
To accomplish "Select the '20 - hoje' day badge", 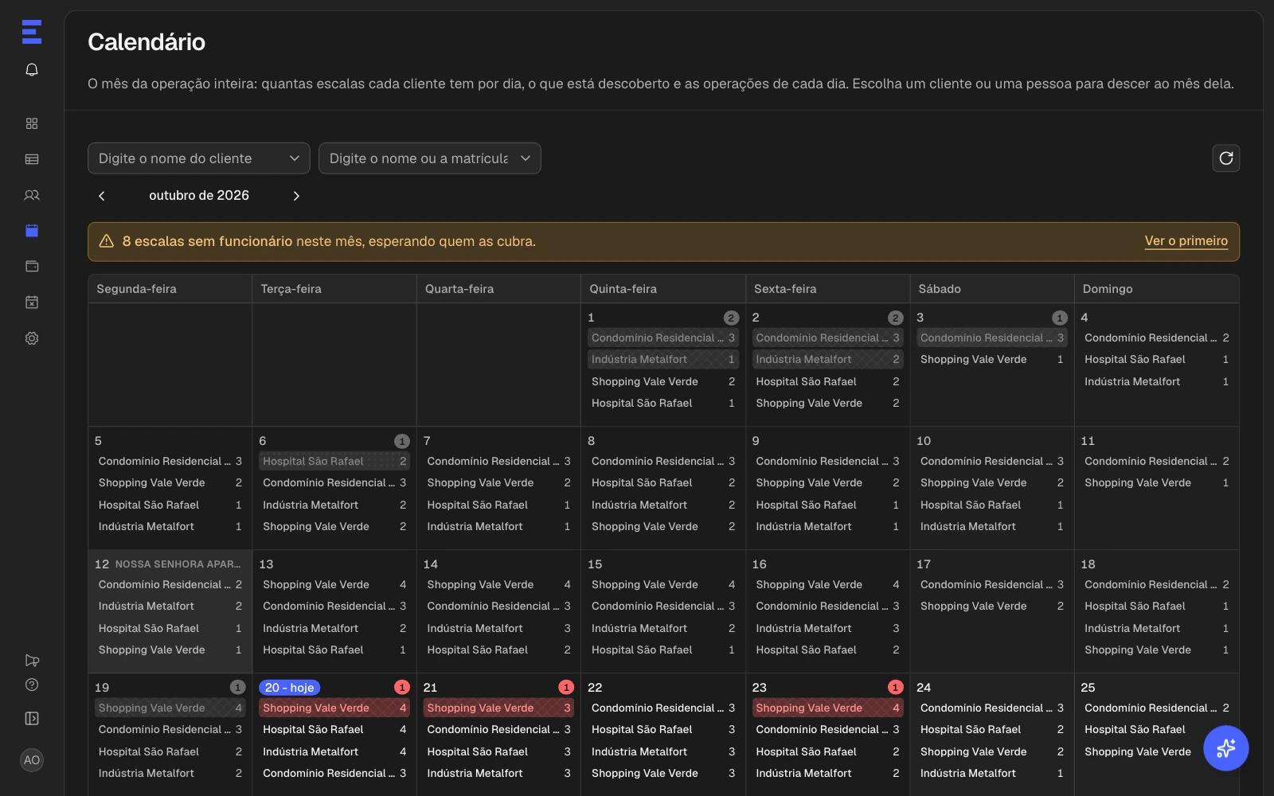I will (x=290, y=688).
